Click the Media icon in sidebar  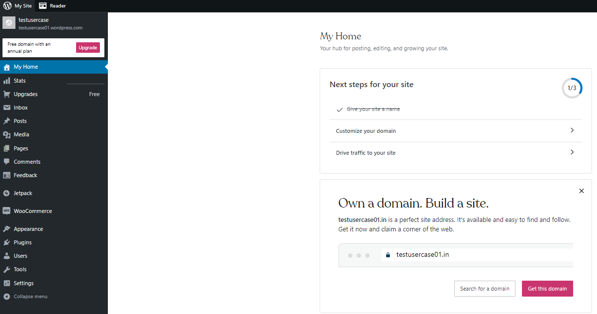tap(7, 134)
